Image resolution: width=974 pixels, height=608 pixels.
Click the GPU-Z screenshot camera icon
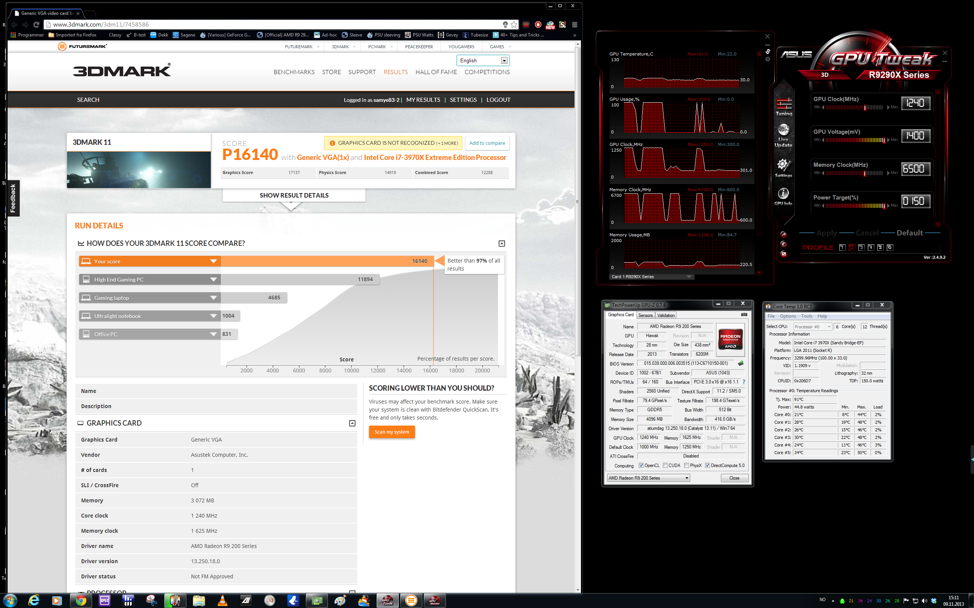[x=744, y=315]
